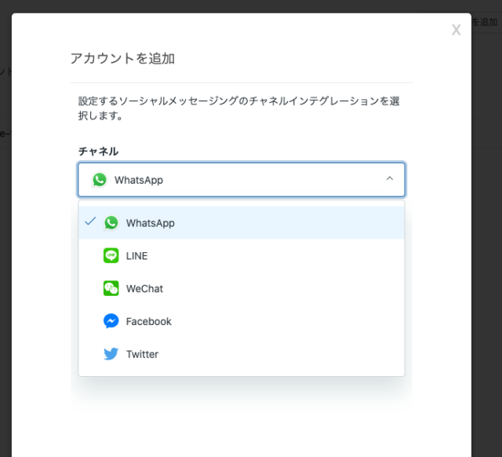The image size is (502, 457).
Task: Click the checkmark beside WhatsApp
Action: click(90, 221)
